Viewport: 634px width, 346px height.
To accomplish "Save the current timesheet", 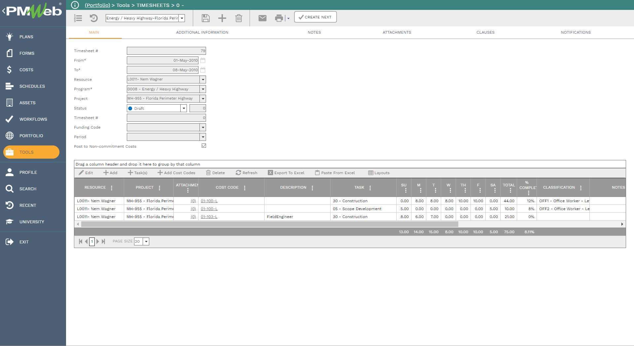I will click(x=205, y=18).
